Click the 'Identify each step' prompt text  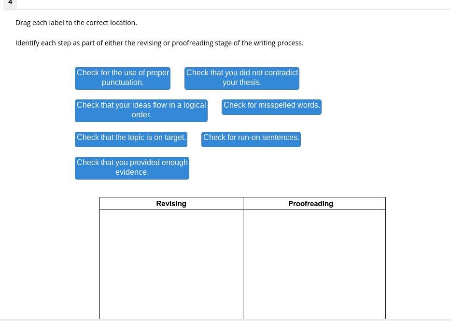159,43
